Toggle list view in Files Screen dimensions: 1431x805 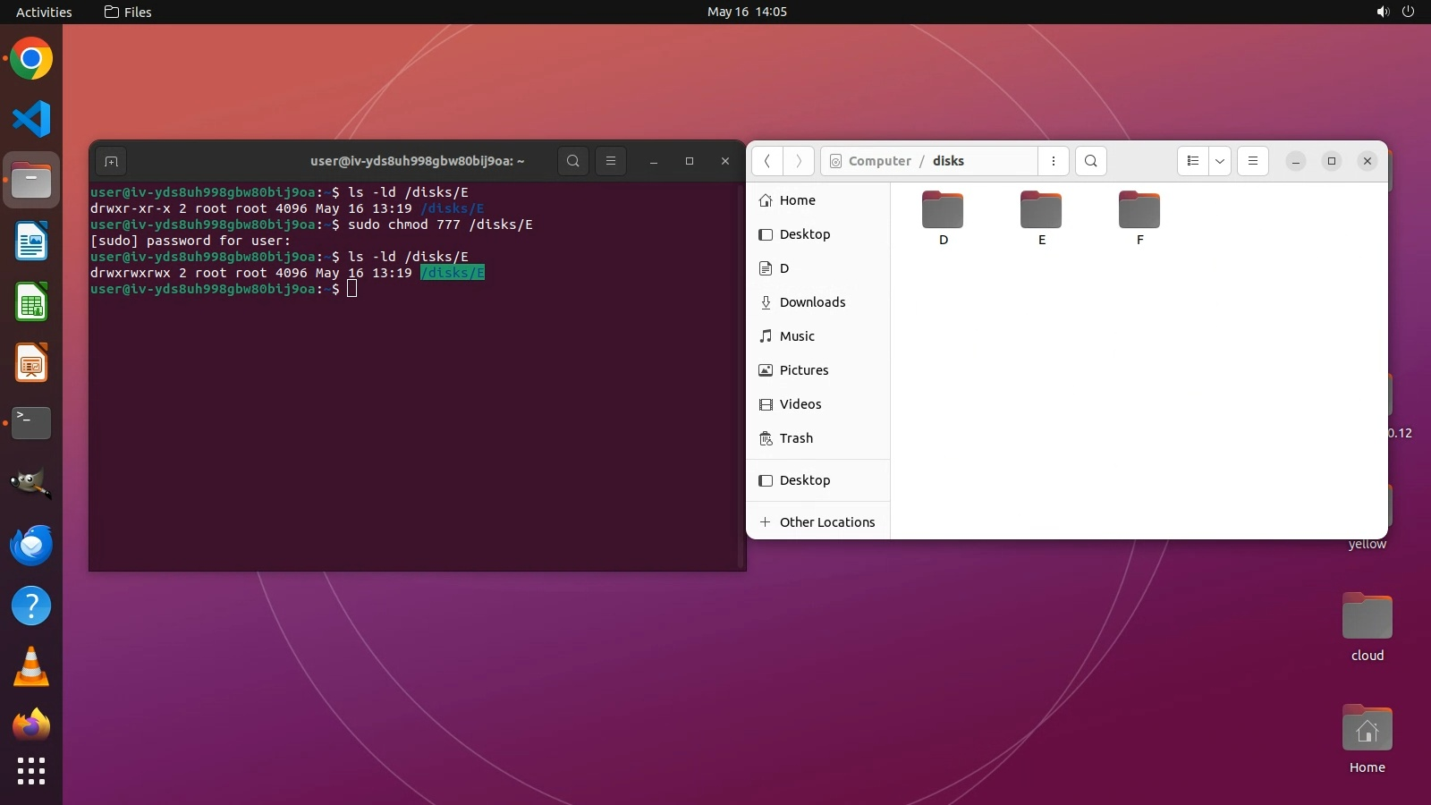[1193, 161]
